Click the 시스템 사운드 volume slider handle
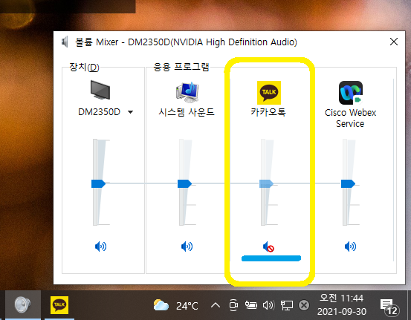 (x=184, y=183)
